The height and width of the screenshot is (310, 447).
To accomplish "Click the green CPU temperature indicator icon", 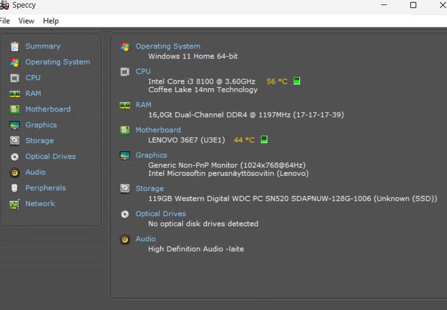I will tap(297, 81).
